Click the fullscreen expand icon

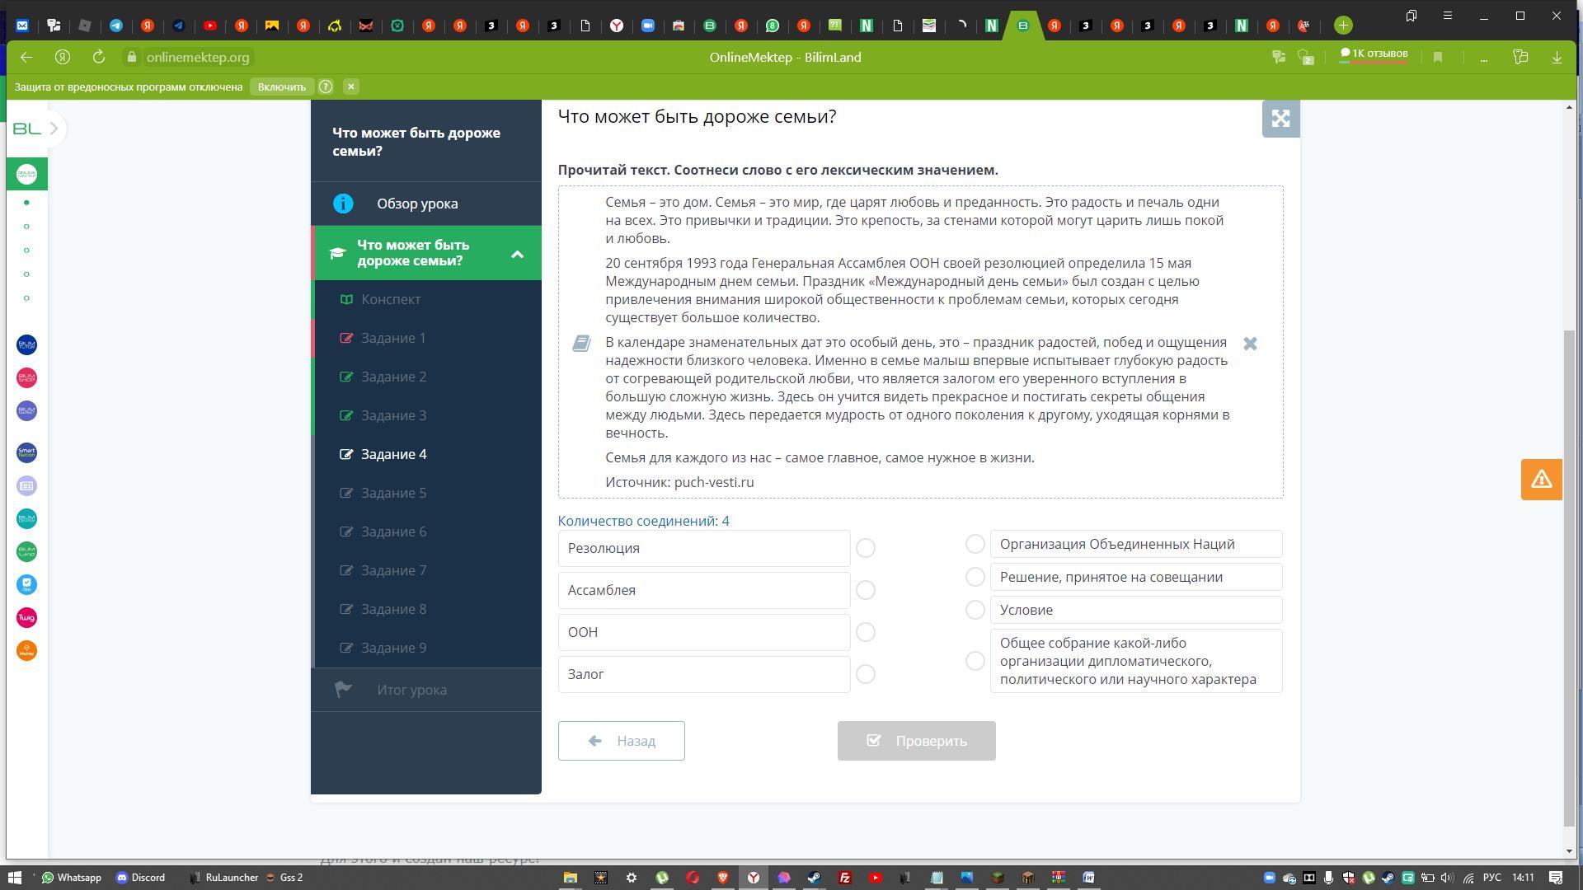pyautogui.click(x=1280, y=119)
